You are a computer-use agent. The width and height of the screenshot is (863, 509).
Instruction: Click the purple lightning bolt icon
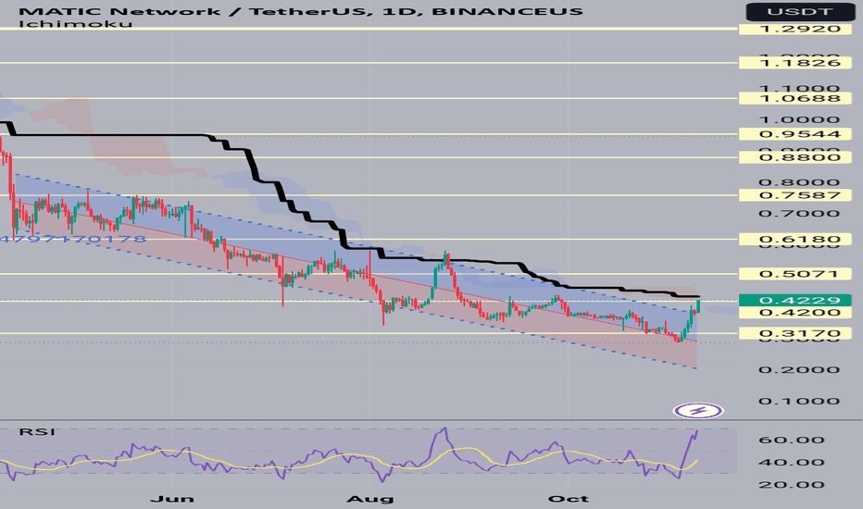click(698, 411)
